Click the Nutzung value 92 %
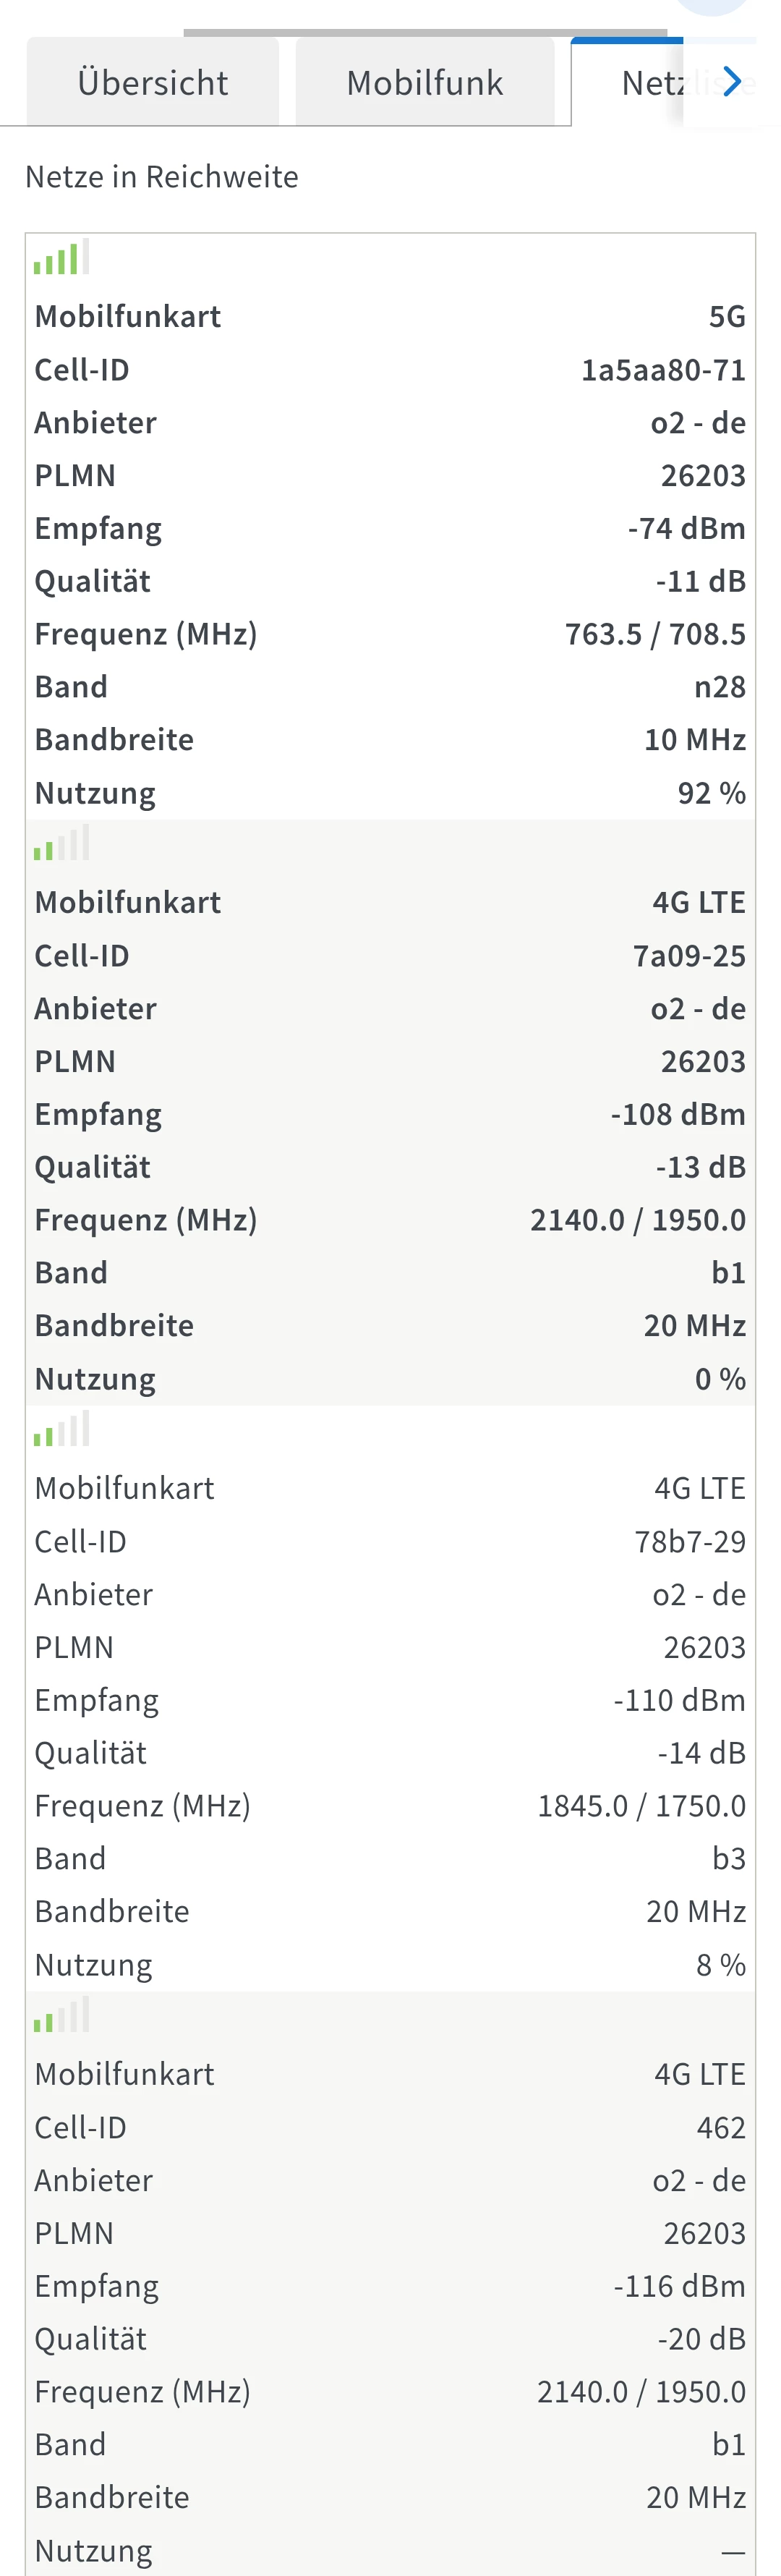This screenshot has width=781, height=2576. (711, 793)
